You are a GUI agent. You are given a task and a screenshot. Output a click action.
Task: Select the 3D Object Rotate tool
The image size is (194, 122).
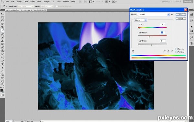(x=2, y=75)
